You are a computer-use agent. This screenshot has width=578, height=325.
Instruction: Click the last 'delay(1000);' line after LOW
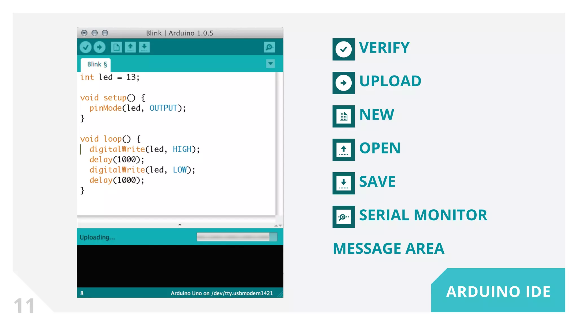point(117,180)
